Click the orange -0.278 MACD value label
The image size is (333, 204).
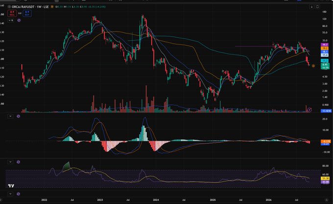click(326, 141)
